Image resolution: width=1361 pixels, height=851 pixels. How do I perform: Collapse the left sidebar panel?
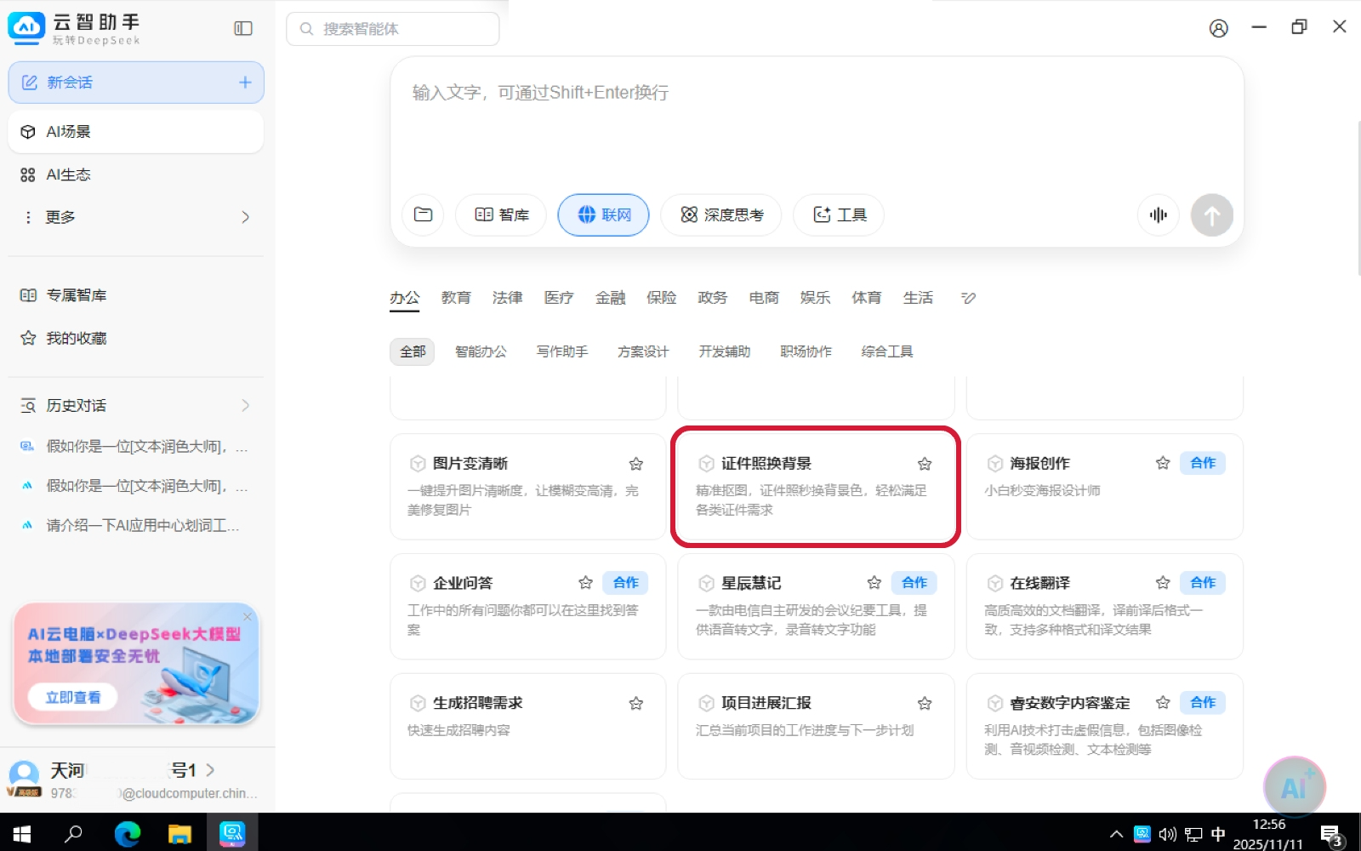click(x=243, y=29)
